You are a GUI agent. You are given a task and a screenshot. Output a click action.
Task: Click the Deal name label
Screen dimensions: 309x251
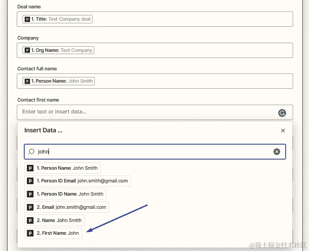coord(29,7)
